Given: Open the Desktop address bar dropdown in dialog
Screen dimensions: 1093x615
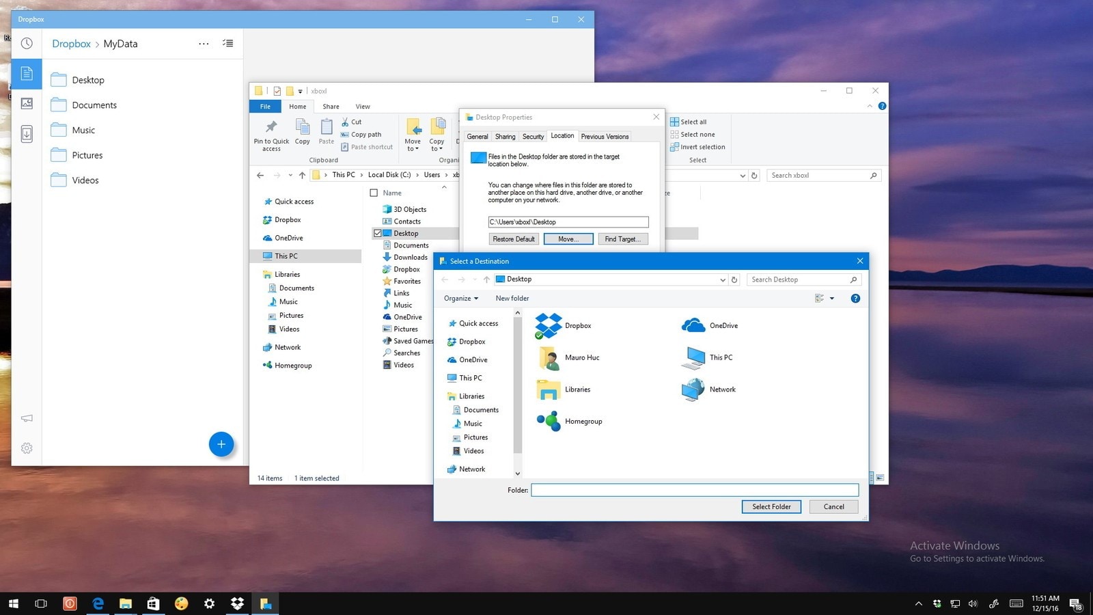Looking at the screenshot, I should tap(722, 279).
